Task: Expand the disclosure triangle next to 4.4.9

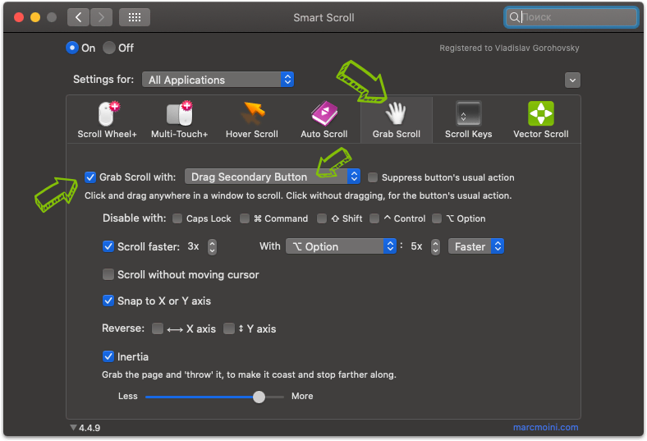Action: (x=73, y=427)
